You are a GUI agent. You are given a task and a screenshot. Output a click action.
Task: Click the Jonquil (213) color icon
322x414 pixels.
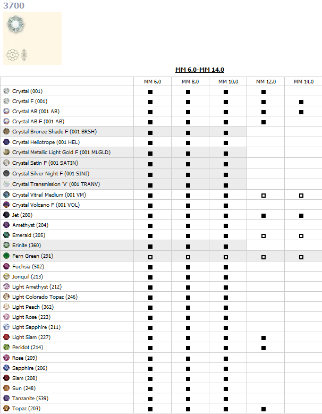(x=6, y=276)
